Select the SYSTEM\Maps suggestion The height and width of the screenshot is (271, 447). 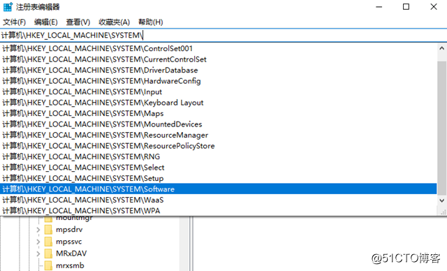tap(219, 113)
